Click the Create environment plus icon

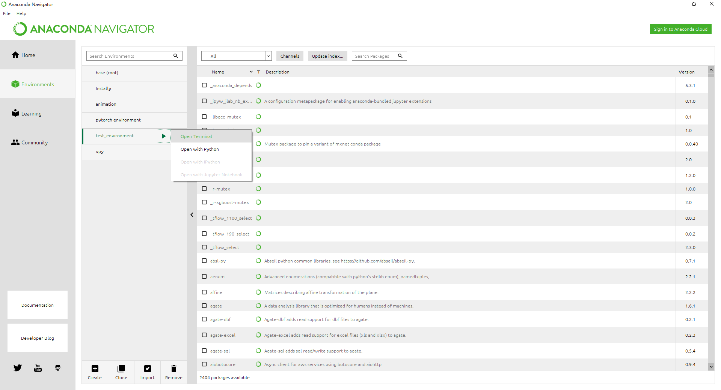tap(95, 369)
